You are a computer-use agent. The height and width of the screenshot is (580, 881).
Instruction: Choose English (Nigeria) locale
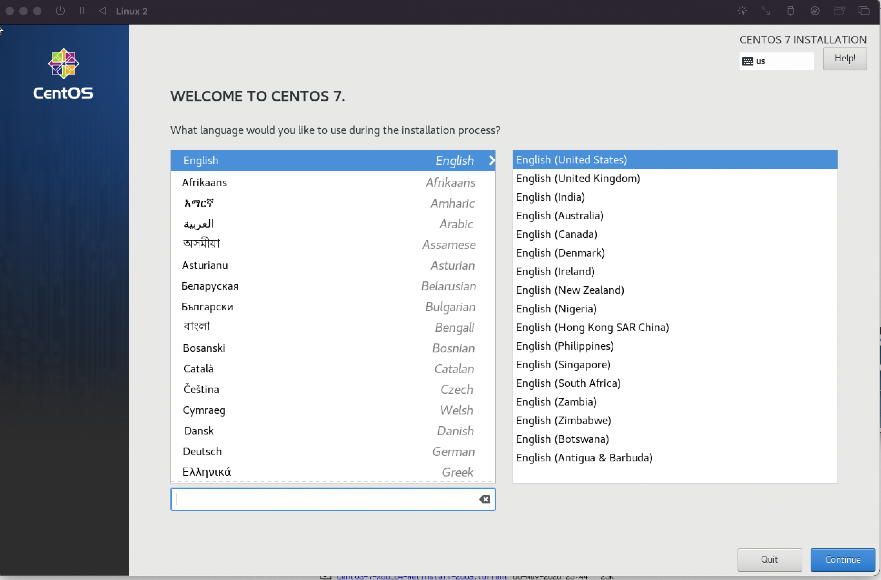pyautogui.click(x=675, y=309)
